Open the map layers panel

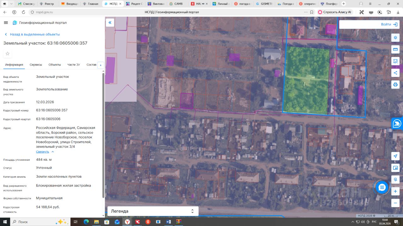pos(395,38)
